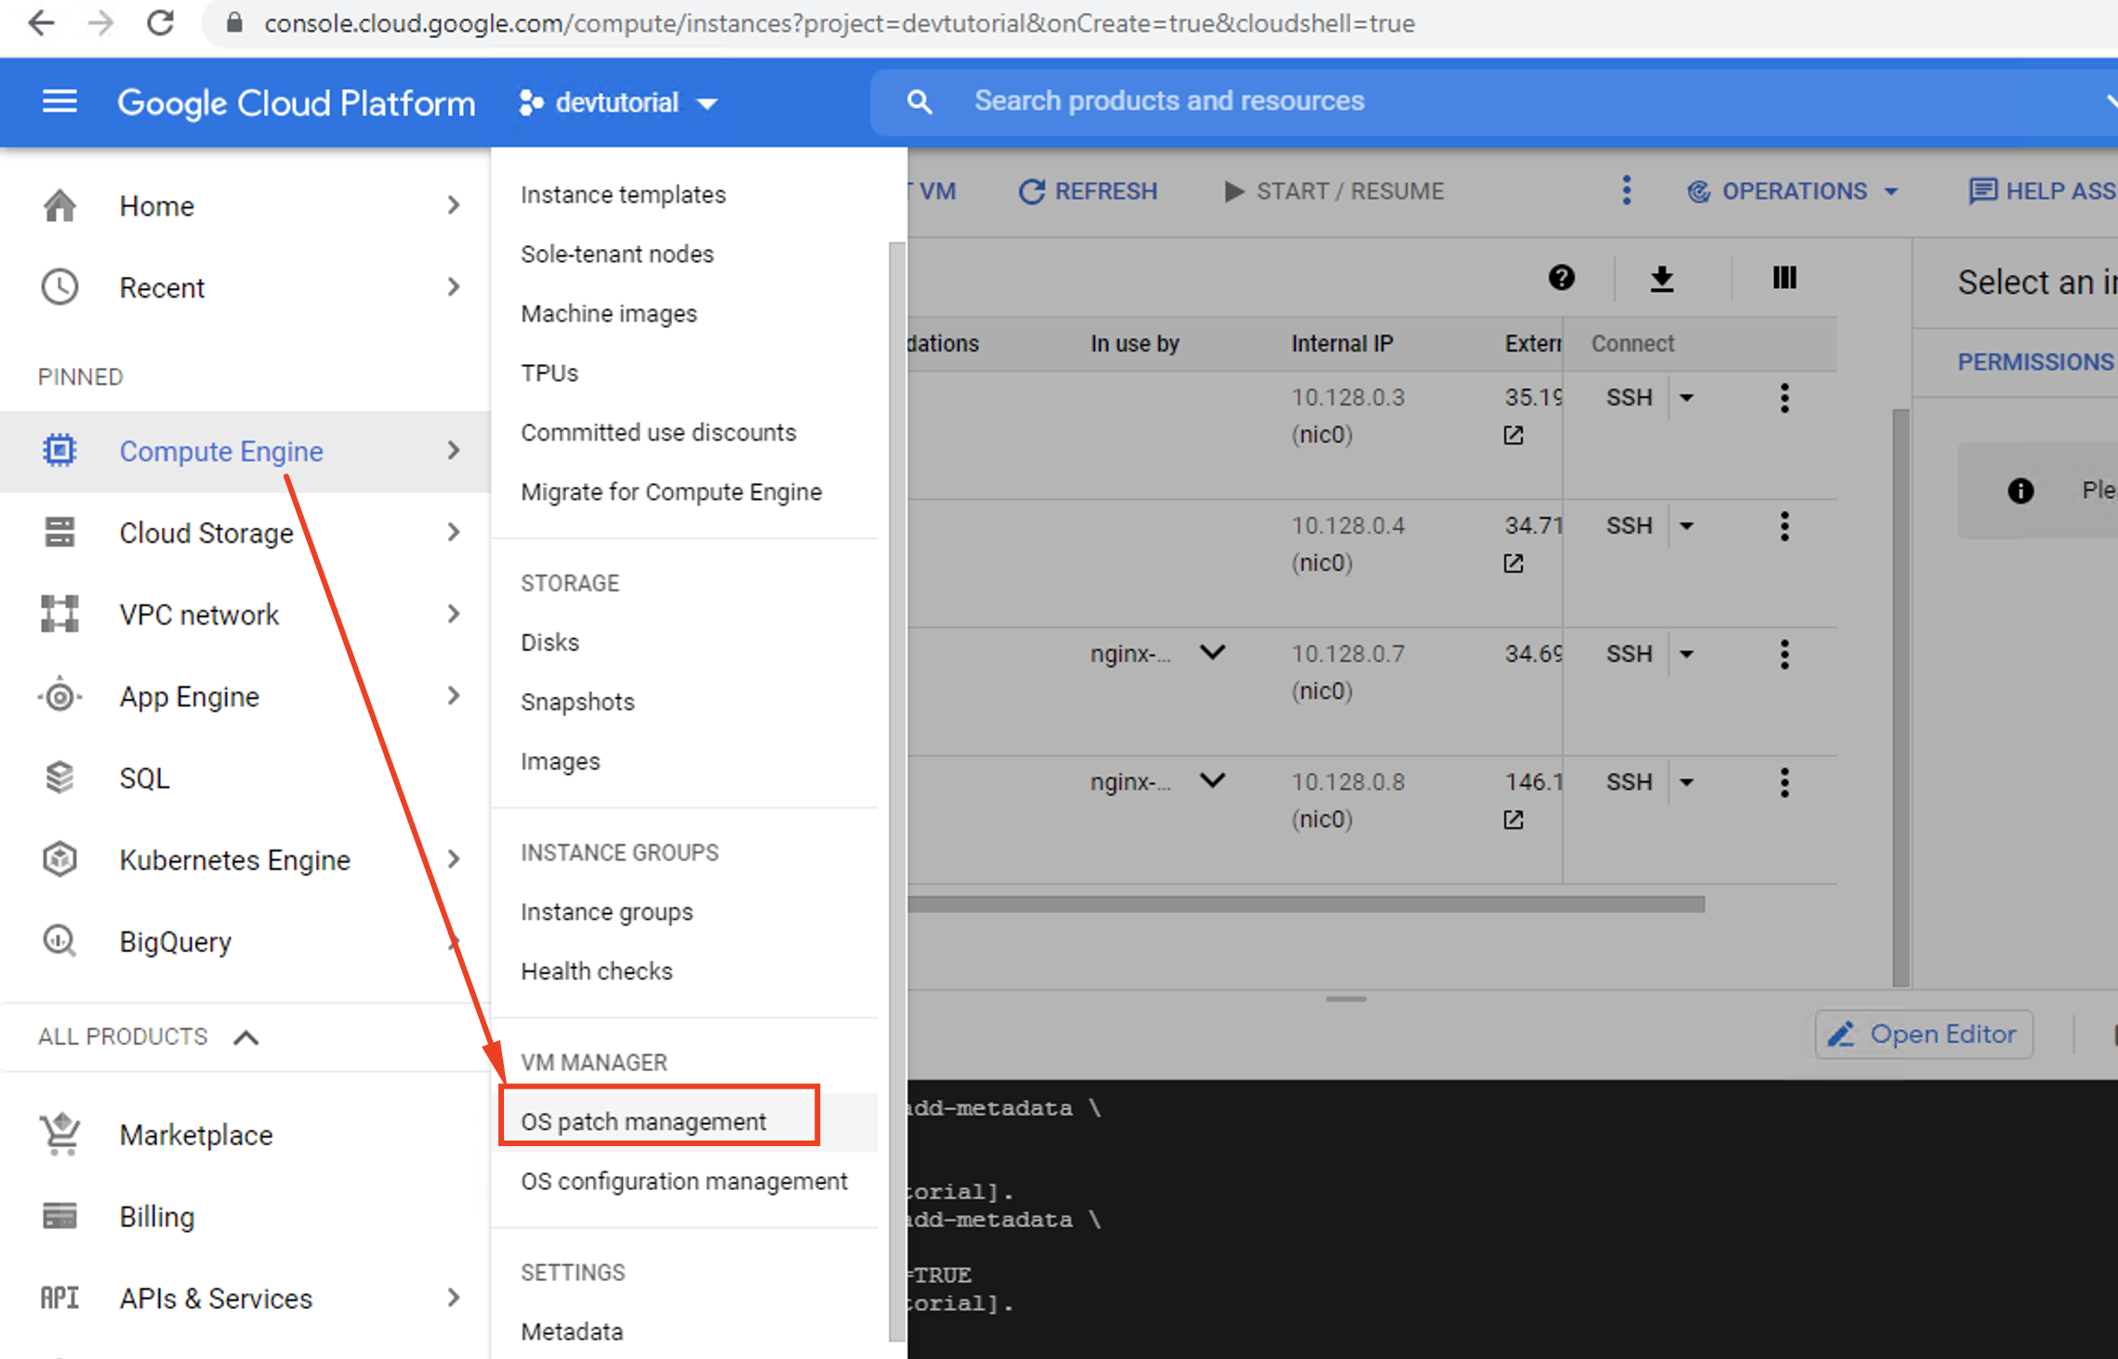Click the site lock icon in address bar

(234, 23)
